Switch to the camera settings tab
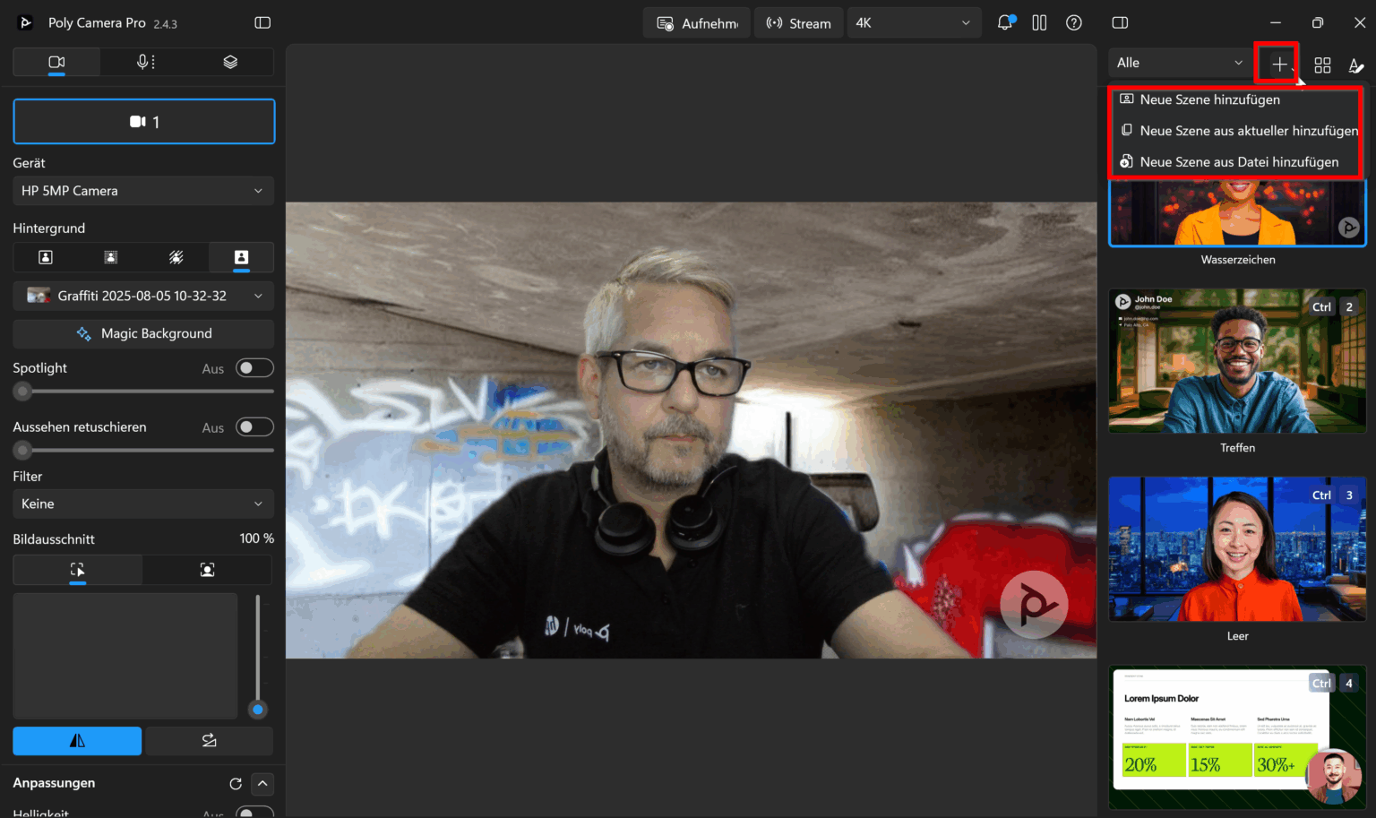 56,62
